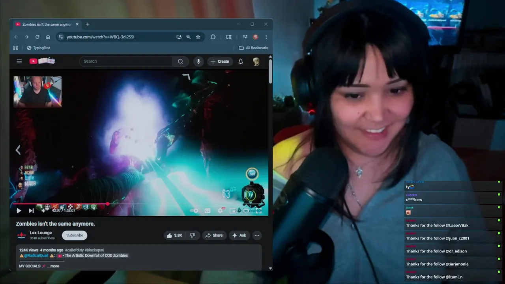Open the browser extensions puzzle icon
Screen dimensions: 505x284
pyautogui.click(x=213, y=37)
